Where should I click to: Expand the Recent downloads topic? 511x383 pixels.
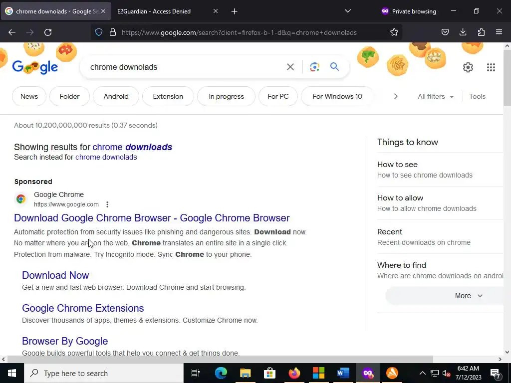tap(440, 237)
